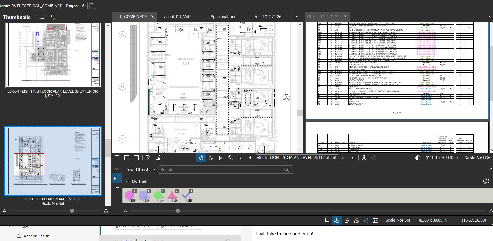This screenshot has height=241, width=493.
Task: Switch to the anual_DD_Vol2 tab
Action: click(x=176, y=17)
